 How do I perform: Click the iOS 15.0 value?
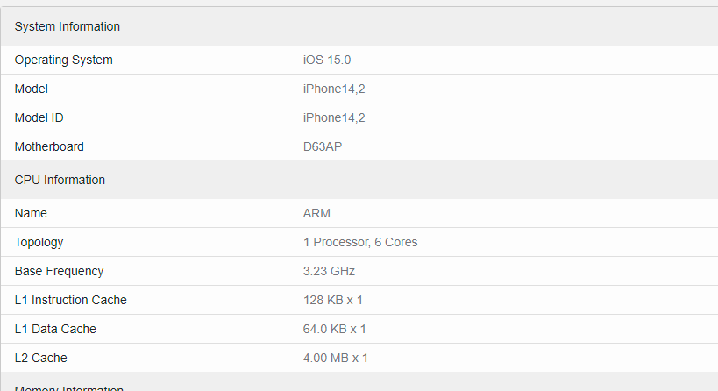pyautogui.click(x=327, y=60)
